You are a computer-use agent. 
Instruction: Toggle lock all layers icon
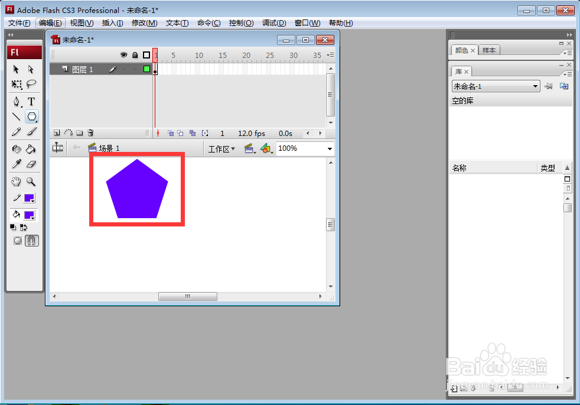click(x=135, y=55)
